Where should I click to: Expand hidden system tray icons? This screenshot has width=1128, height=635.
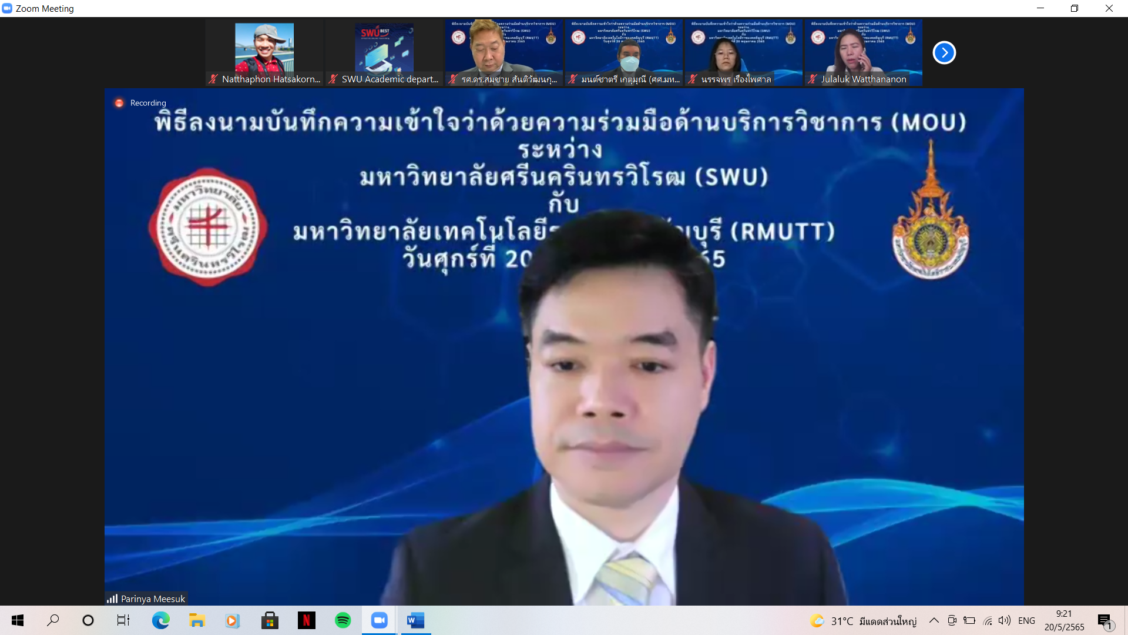(x=934, y=620)
